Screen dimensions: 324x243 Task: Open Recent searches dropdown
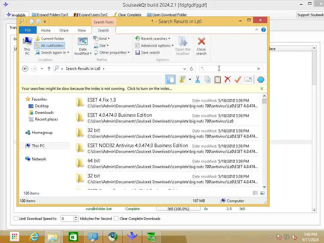coord(153,39)
